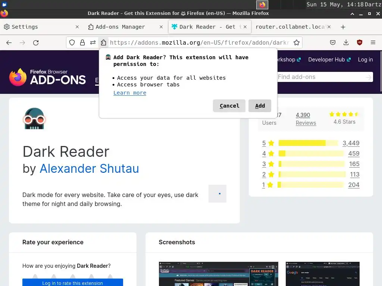Open the Firefox hamburger menu

[x=373, y=43]
